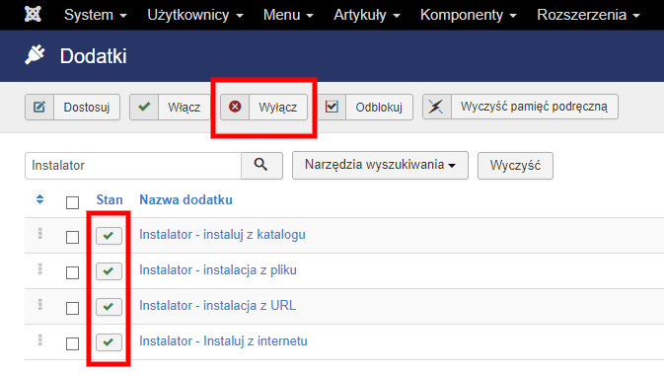
Task: Check the box for instaluj z katalogu
Action: (72, 237)
